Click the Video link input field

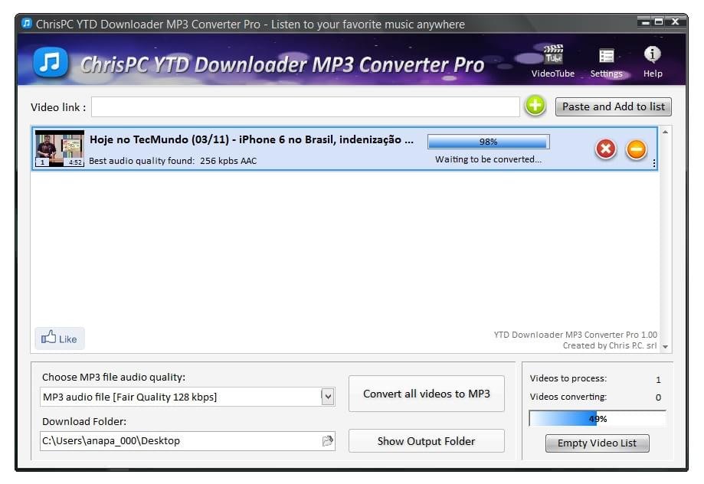coord(306,107)
